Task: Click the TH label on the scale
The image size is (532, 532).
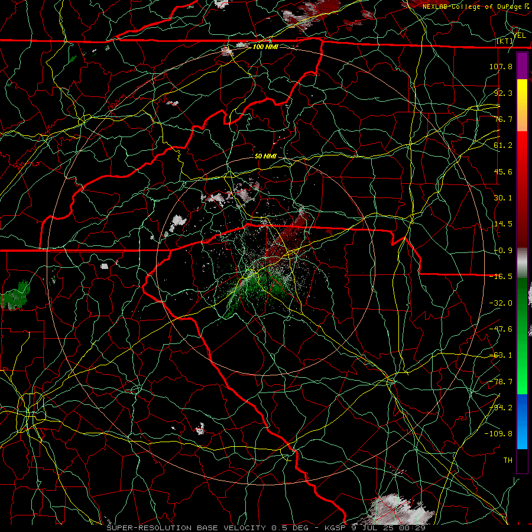Action: 508,460
